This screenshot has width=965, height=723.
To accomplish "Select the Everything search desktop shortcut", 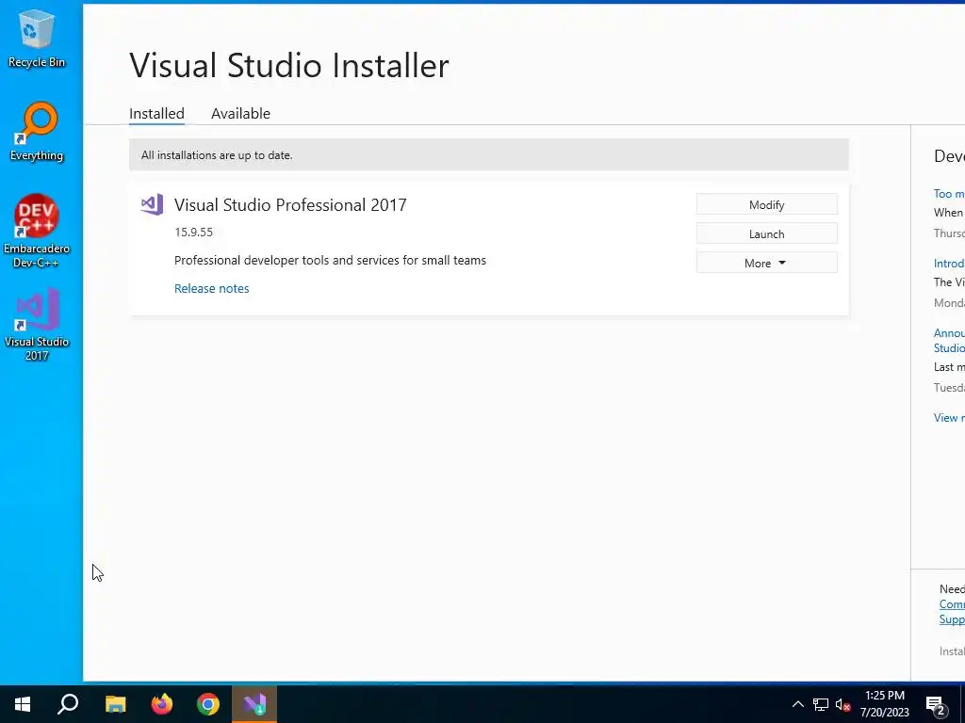I will pyautogui.click(x=37, y=132).
